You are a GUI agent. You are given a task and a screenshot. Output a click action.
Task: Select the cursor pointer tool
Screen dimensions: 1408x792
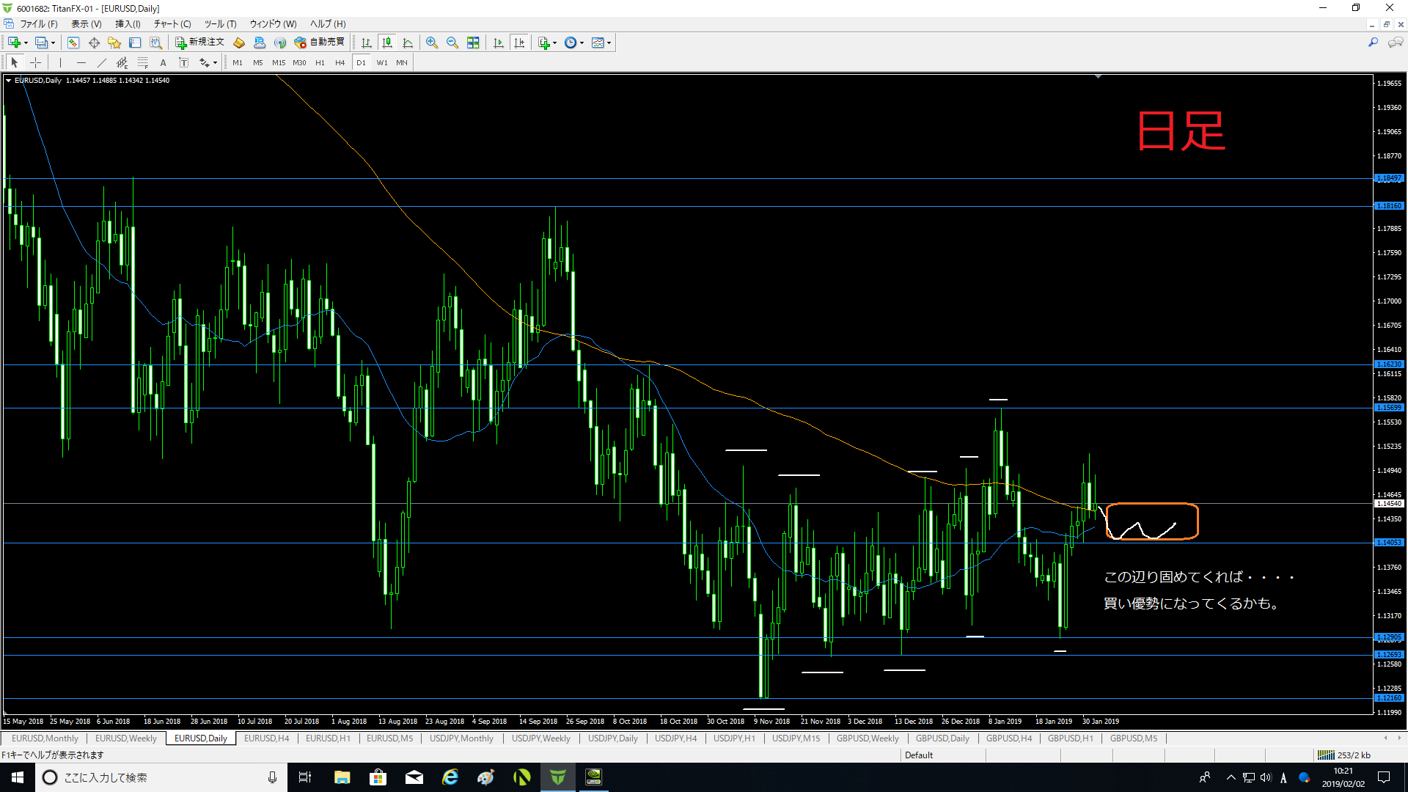click(15, 63)
